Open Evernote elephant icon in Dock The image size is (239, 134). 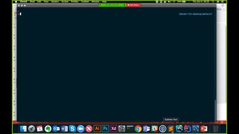pos(48,129)
